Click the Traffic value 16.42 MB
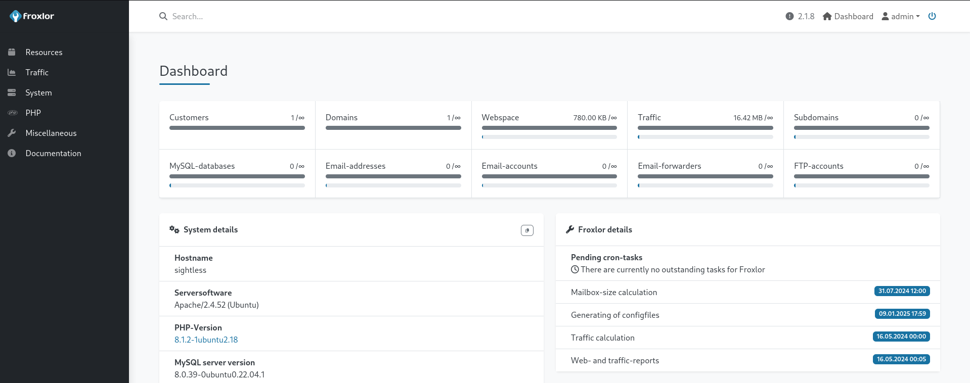The width and height of the screenshot is (970, 383). [748, 118]
